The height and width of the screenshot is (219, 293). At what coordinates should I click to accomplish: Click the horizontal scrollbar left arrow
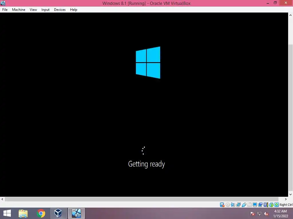point(2,199)
